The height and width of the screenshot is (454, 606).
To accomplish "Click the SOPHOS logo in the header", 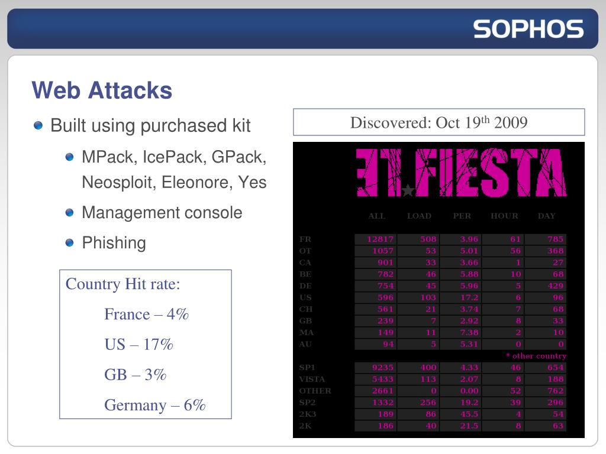I will (528, 30).
